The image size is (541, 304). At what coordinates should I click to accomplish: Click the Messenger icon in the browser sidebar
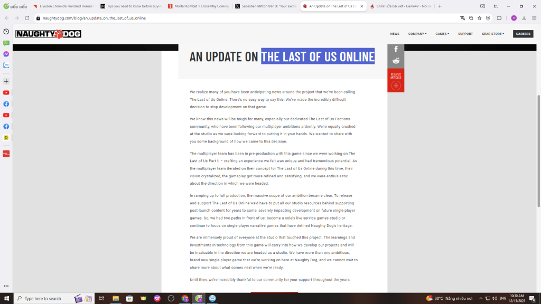coord(6,53)
